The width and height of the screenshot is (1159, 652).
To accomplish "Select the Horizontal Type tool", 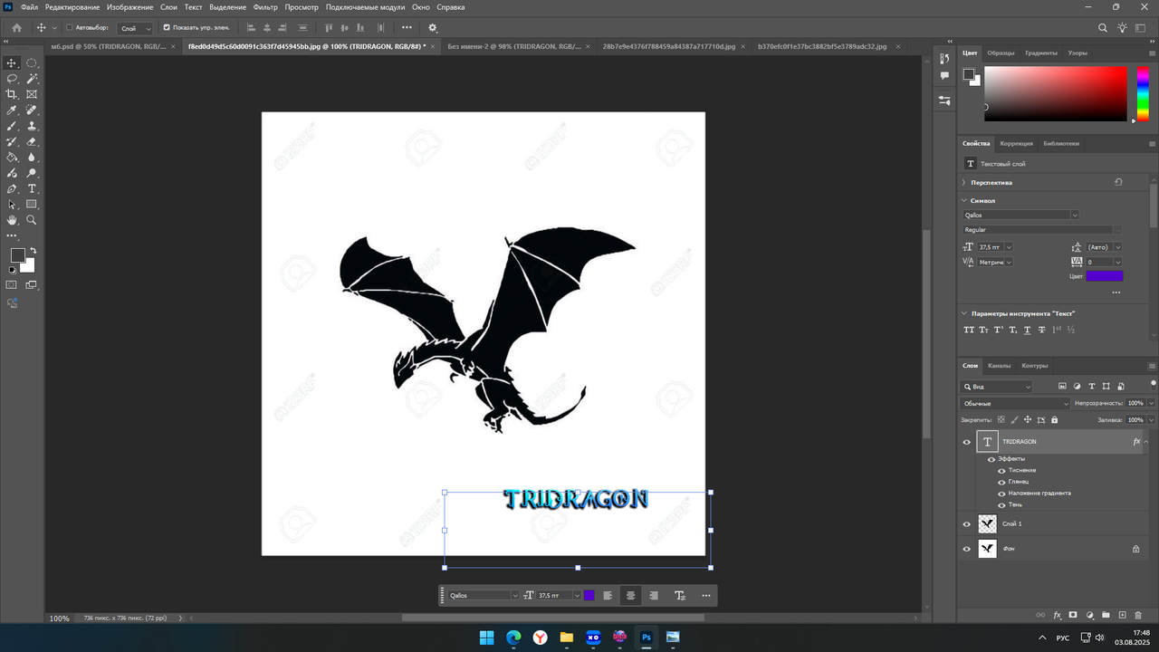I will coord(32,188).
